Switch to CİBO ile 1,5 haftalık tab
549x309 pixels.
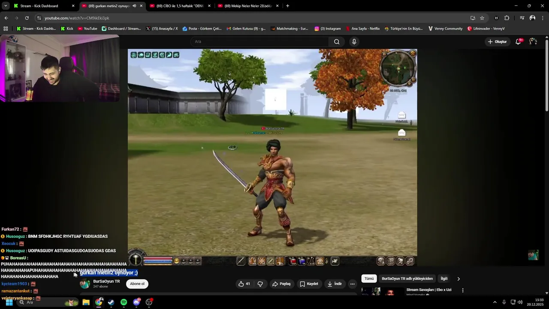(x=180, y=6)
